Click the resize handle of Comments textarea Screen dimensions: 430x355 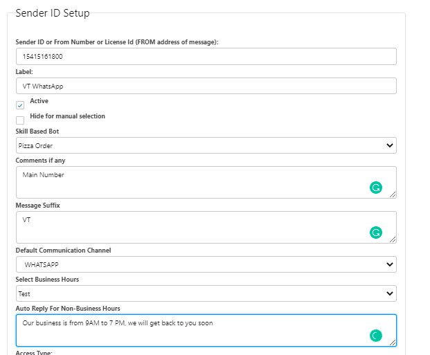tap(393, 194)
